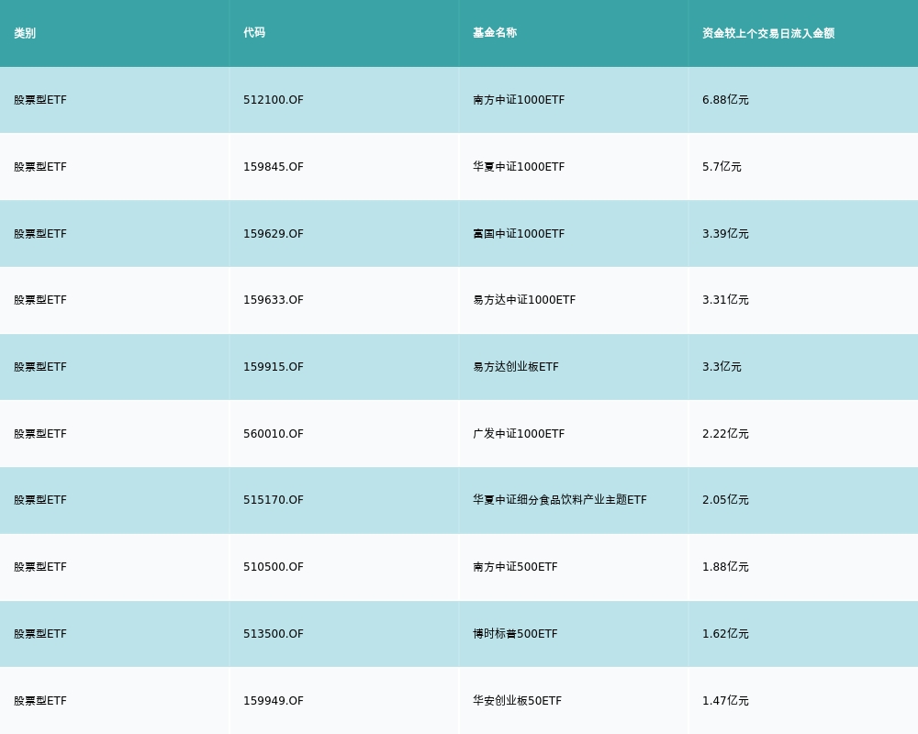The width and height of the screenshot is (918, 734).
Task: Click the 基金名称 column header
Action: click(495, 33)
